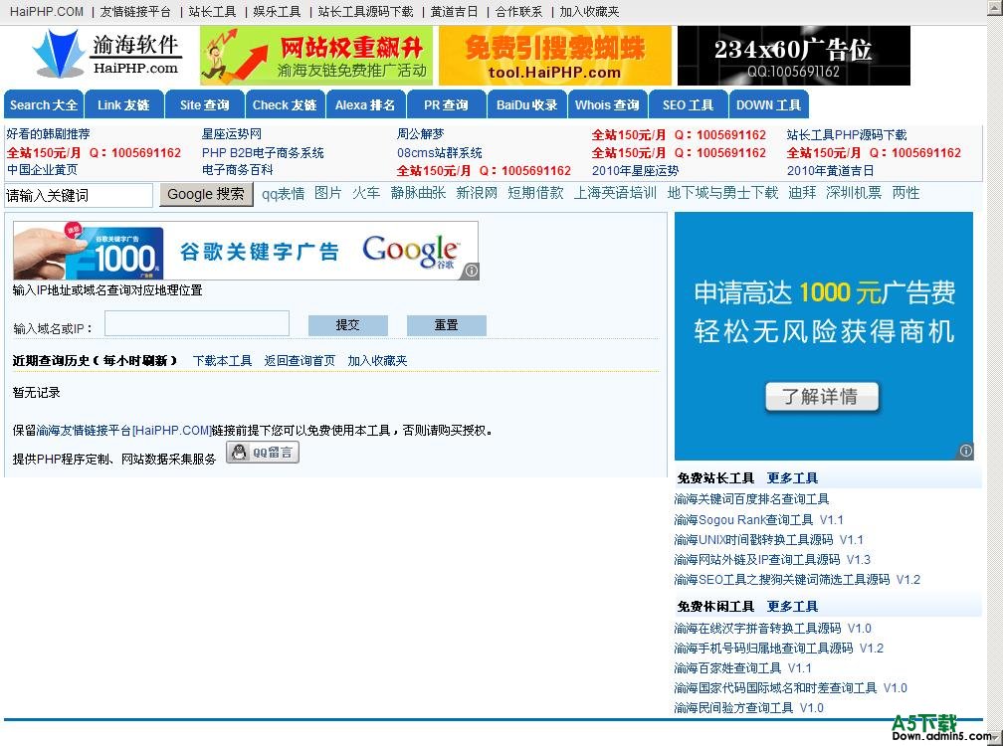
Task: Focus the 请输入关键词 search box
Action: tap(79, 195)
